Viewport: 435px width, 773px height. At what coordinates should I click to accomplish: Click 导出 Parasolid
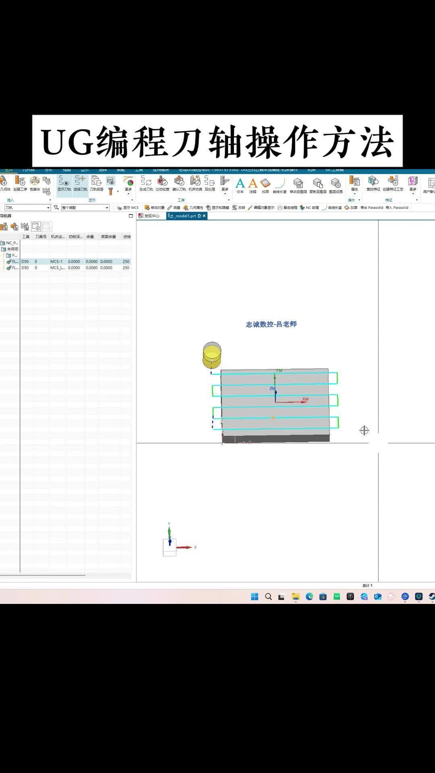[371, 208]
